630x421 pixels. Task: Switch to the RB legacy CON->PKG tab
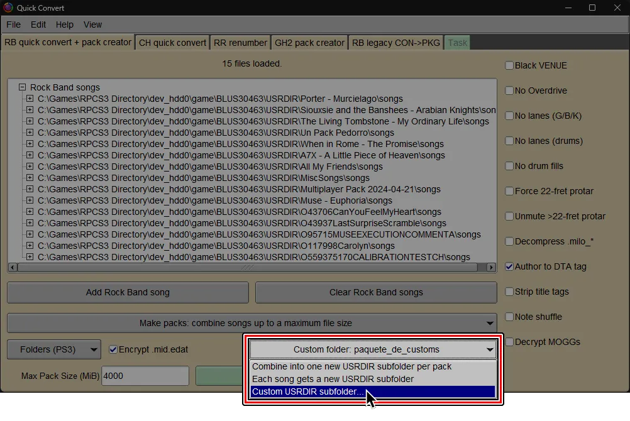pyautogui.click(x=395, y=42)
